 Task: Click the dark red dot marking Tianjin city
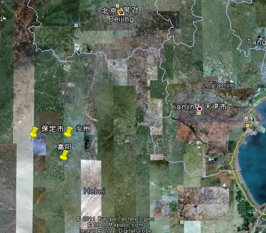pos(200,108)
